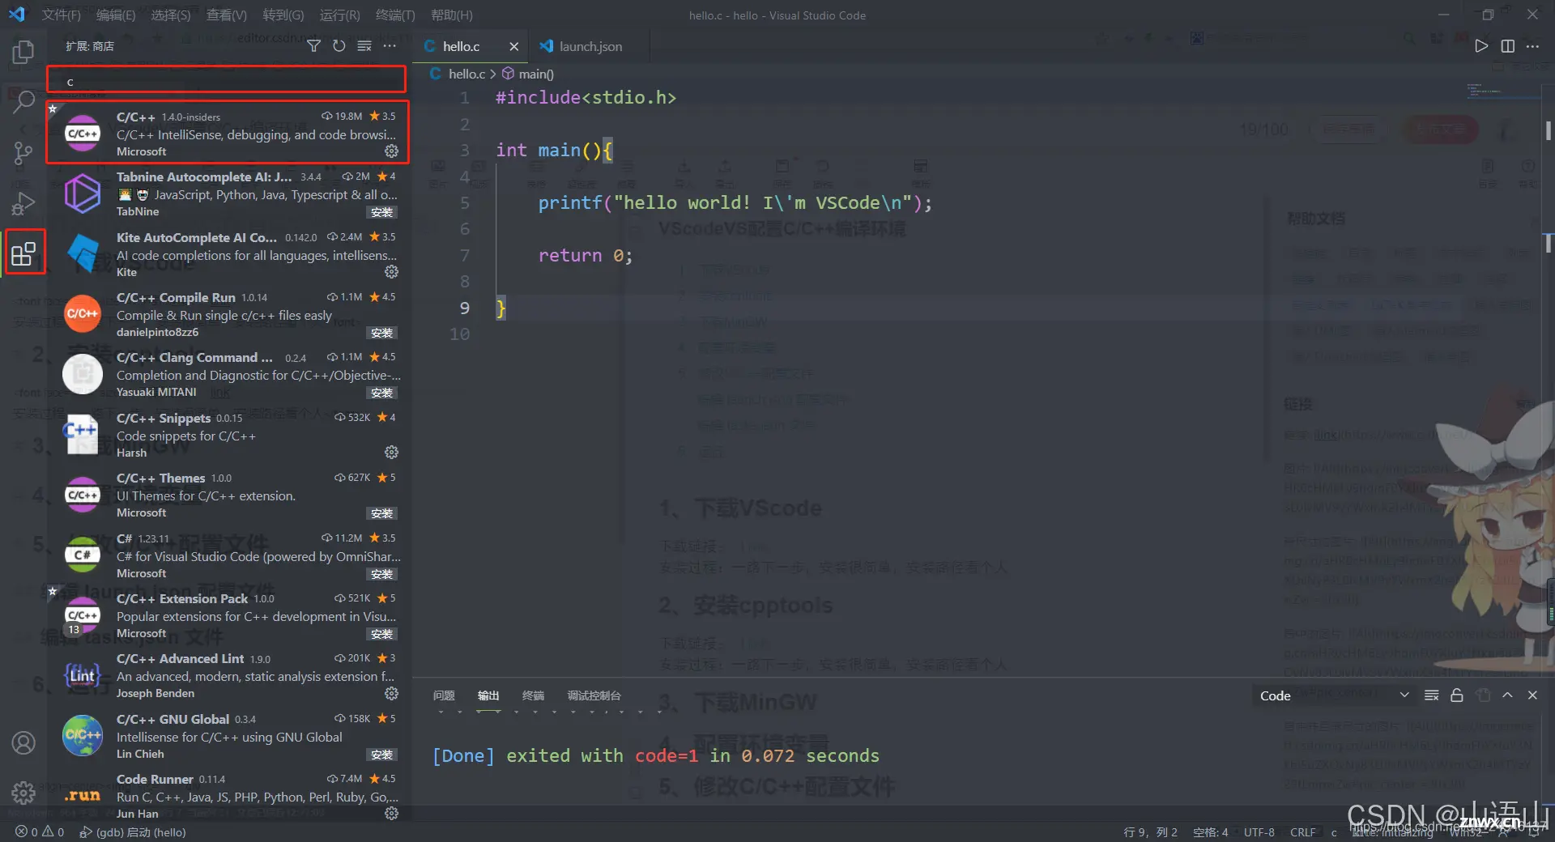Toggle output scroll lock
Viewport: 1555px width, 842px height.
click(1457, 695)
